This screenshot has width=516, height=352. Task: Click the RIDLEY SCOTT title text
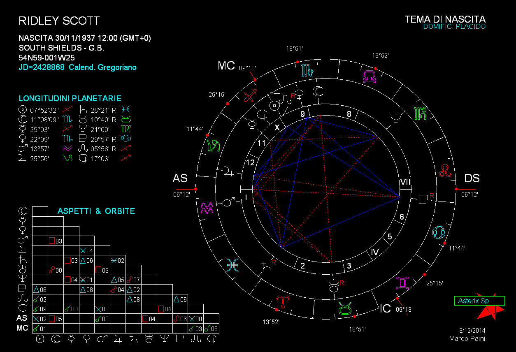[x=59, y=21]
